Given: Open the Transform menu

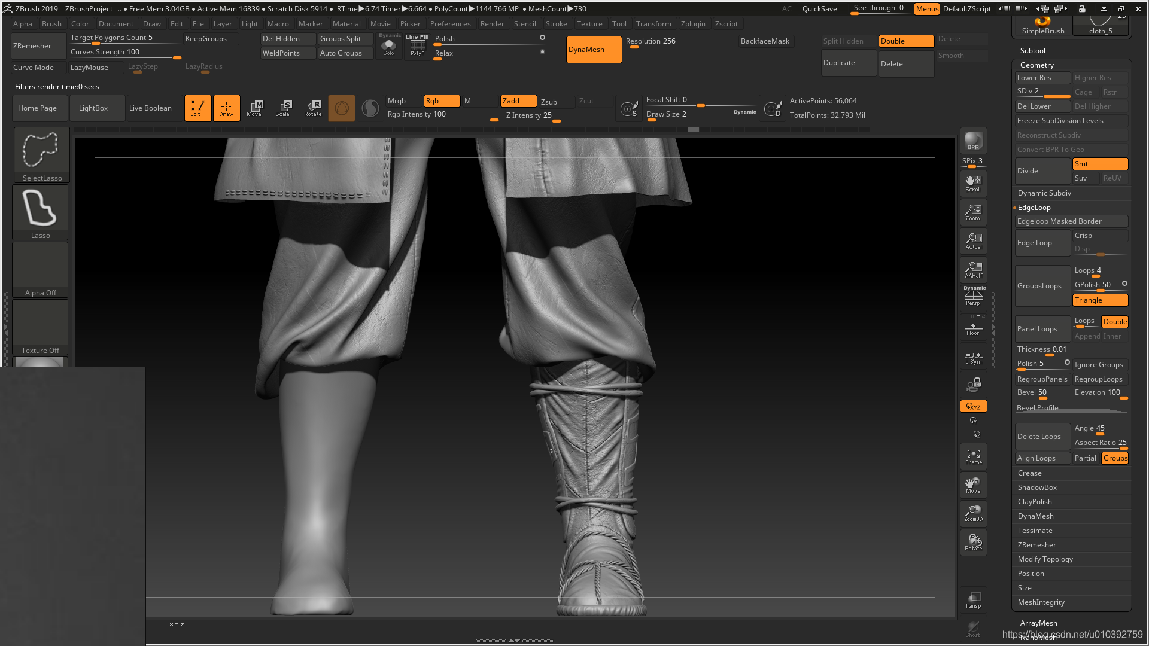Looking at the screenshot, I should (x=653, y=24).
